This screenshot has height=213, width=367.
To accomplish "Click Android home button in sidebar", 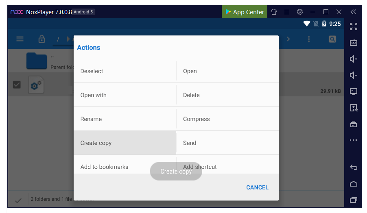I will (354, 184).
